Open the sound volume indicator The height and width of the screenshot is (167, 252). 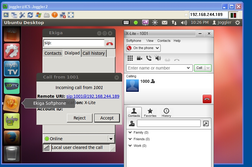184,23
